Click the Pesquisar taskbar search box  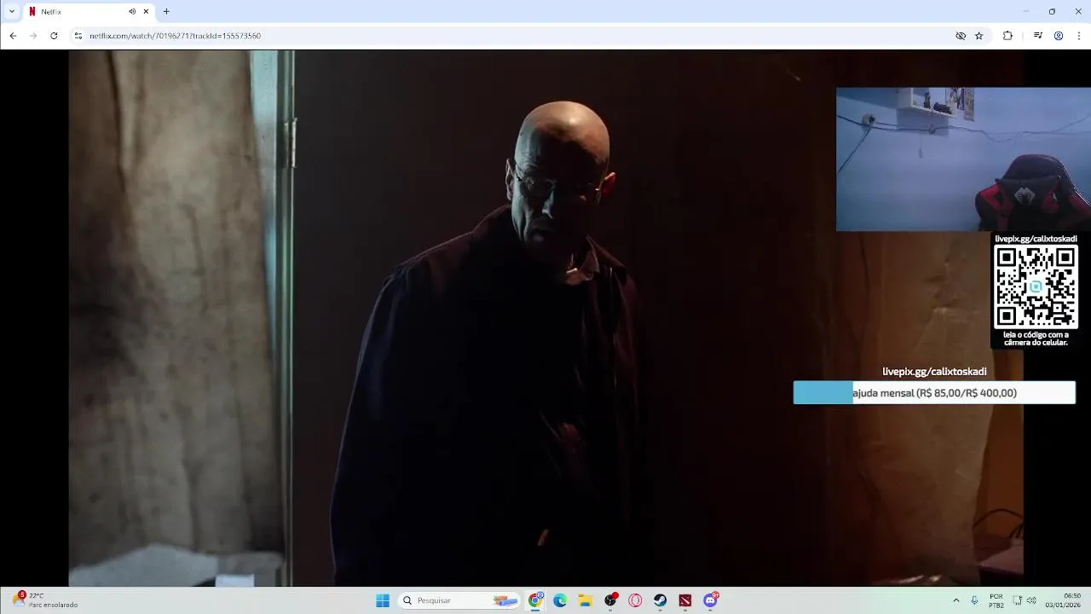pos(459,600)
